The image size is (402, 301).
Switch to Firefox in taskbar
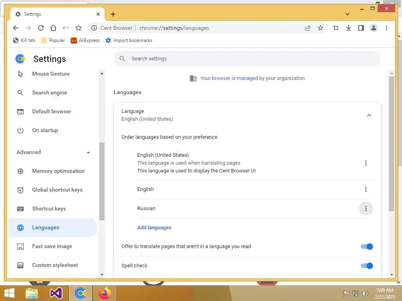104,293
